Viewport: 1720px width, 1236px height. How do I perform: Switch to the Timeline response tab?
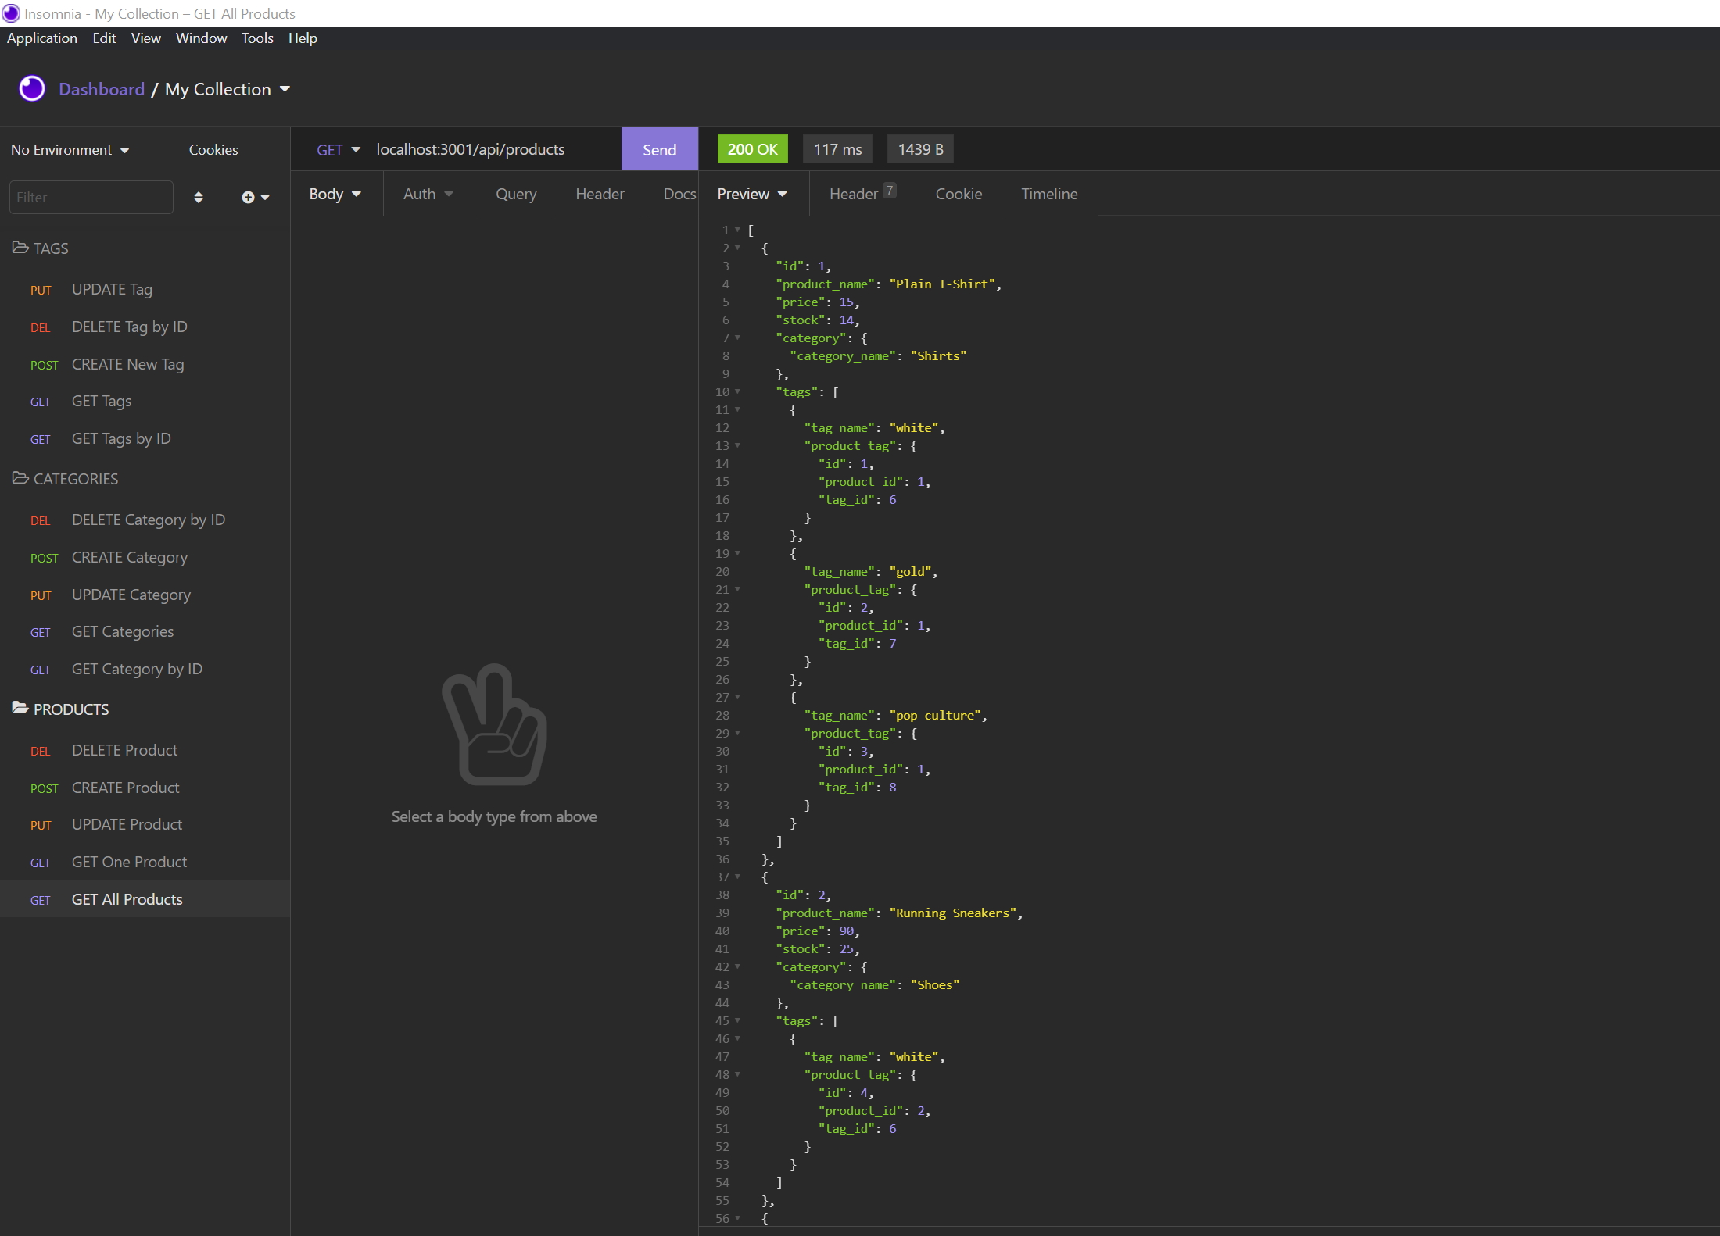click(1049, 194)
